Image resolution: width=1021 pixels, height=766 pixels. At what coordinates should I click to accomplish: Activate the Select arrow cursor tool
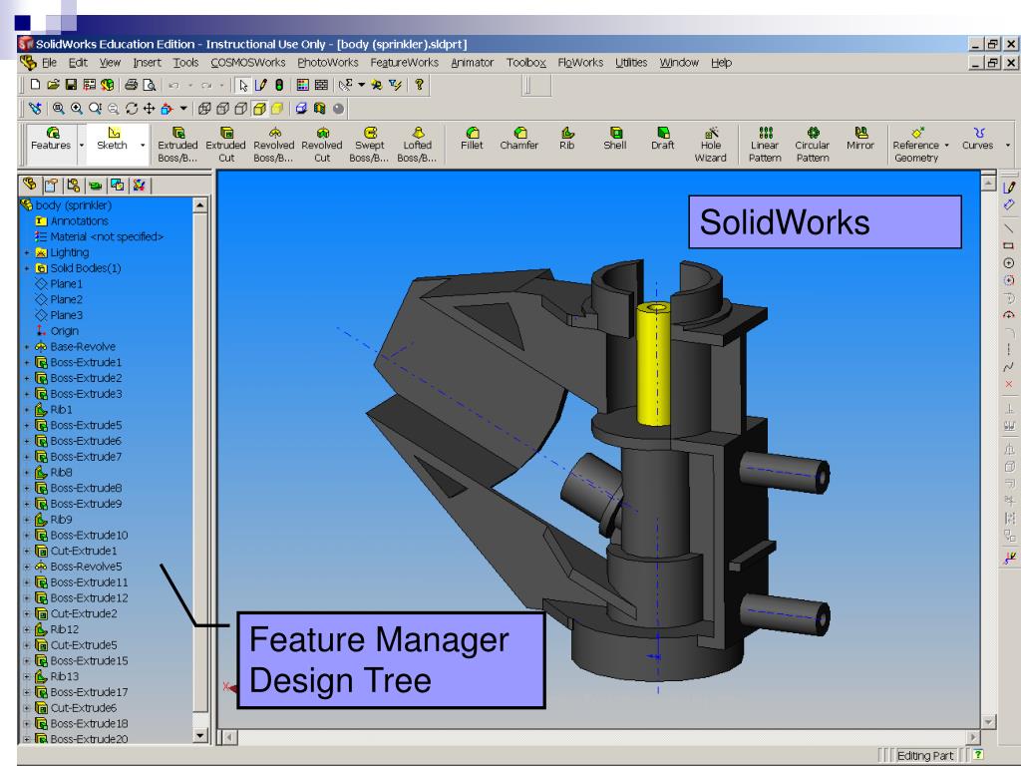243,85
